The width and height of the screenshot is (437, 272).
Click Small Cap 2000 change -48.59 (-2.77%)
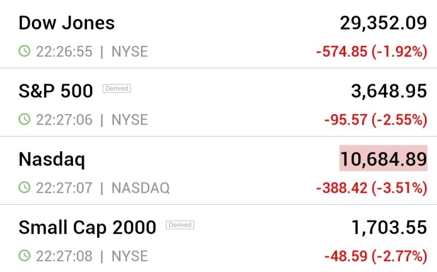(x=375, y=256)
